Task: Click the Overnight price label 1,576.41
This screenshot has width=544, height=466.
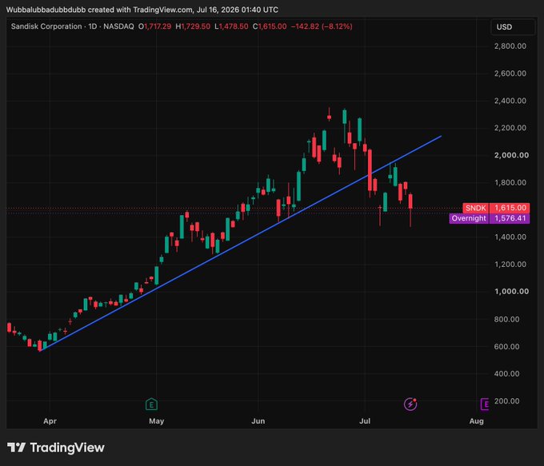Action: click(489, 218)
